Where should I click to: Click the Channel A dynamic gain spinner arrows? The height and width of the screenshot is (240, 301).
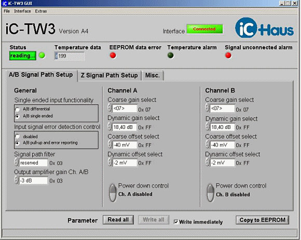[x=110, y=127]
